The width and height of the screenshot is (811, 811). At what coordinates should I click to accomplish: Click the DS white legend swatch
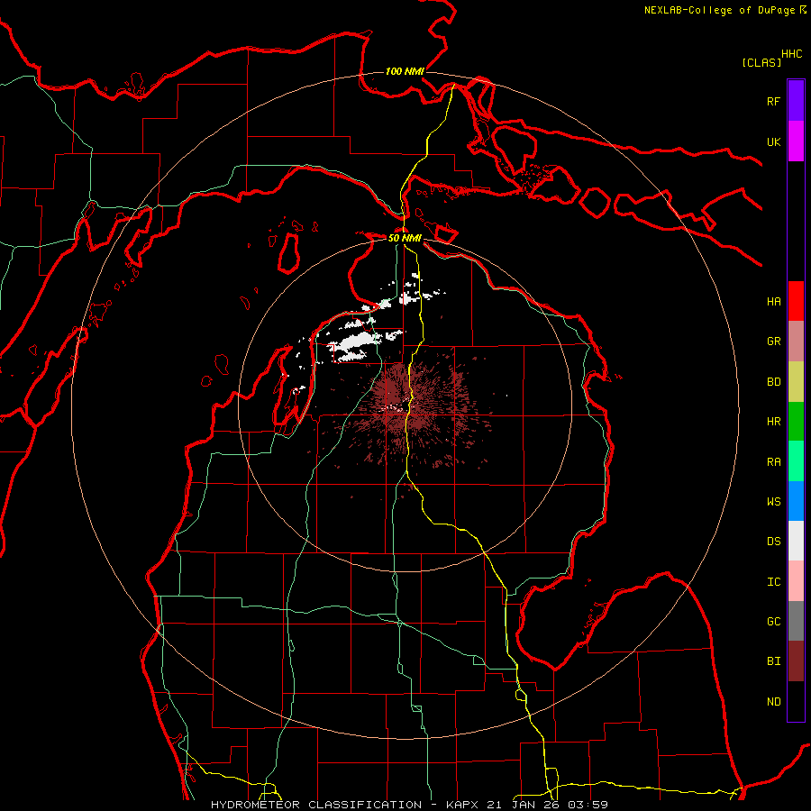(796, 541)
